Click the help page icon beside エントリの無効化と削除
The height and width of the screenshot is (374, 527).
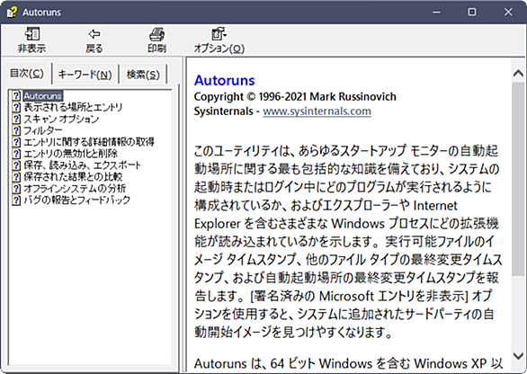[x=16, y=153]
